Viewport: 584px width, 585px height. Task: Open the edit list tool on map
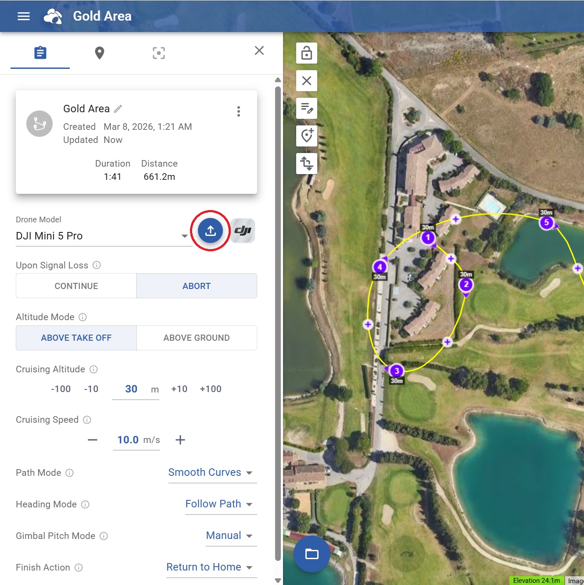[x=307, y=108]
